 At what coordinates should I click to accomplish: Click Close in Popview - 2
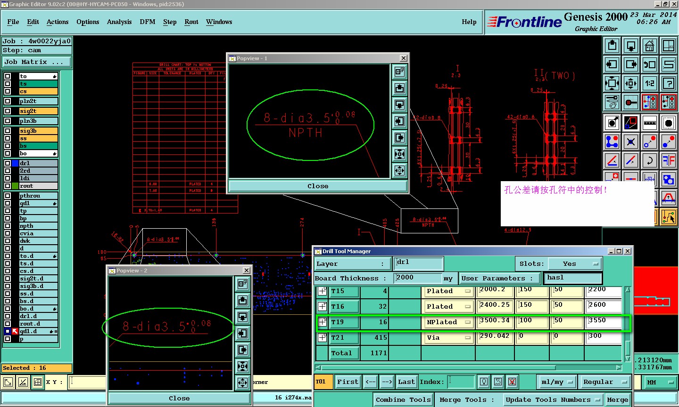179,398
